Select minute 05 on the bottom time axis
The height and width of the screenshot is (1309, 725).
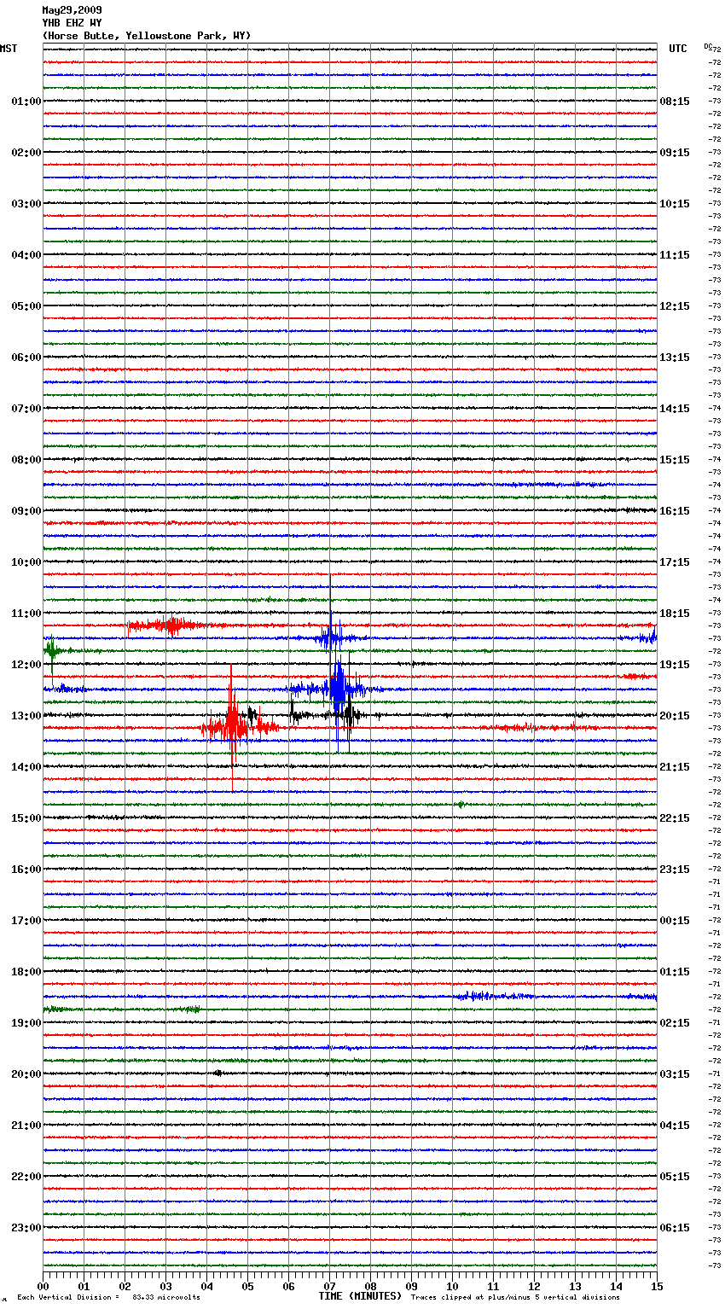(x=247, y=1286)
